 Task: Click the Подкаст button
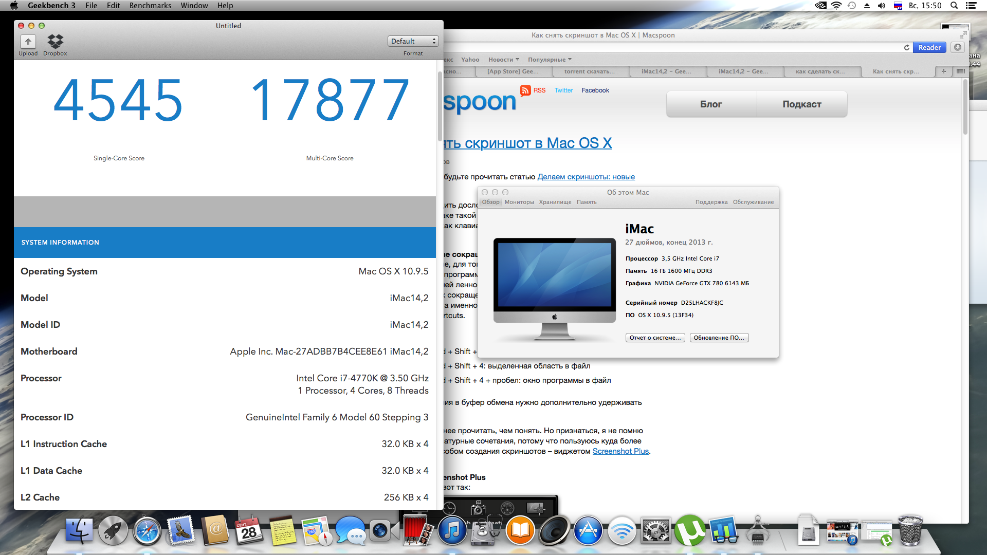point(802,104)
